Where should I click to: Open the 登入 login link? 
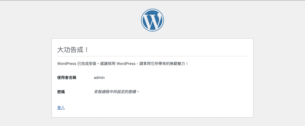[x=61, y=108]
